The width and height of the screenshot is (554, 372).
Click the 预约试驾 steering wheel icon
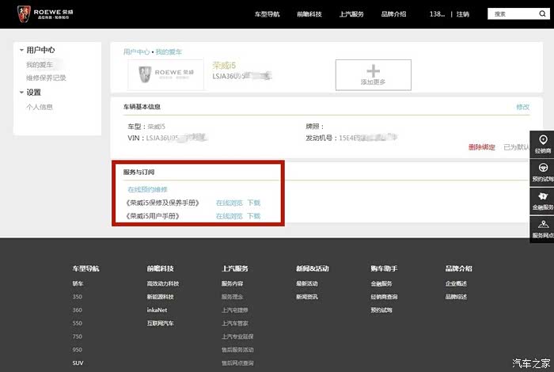tap(542, 172)
